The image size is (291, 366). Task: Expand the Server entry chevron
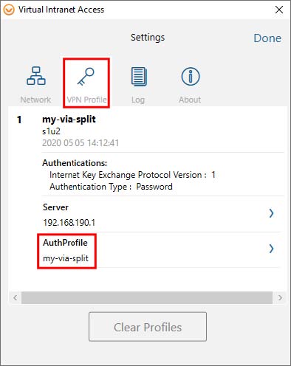pos(271,213)
